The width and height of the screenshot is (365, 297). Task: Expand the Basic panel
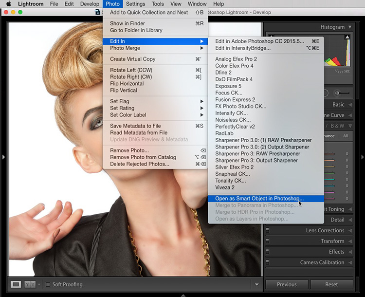point(350,105)
